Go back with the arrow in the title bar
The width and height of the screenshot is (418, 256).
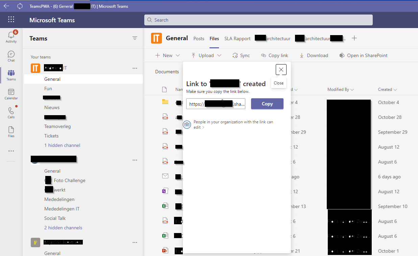[x=6, y=6]
